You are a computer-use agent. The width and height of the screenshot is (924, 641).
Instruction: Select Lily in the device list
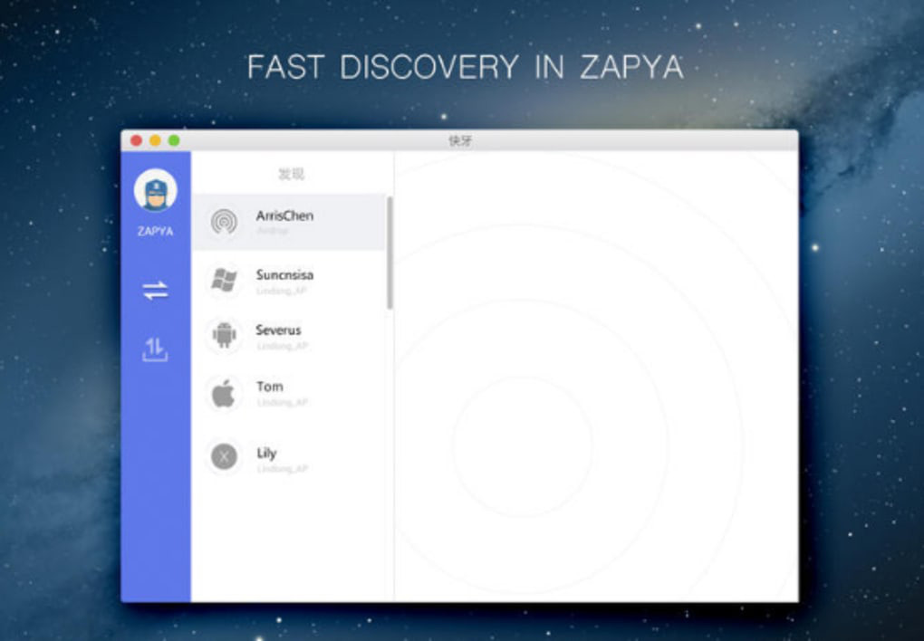(x=266, y=453)
